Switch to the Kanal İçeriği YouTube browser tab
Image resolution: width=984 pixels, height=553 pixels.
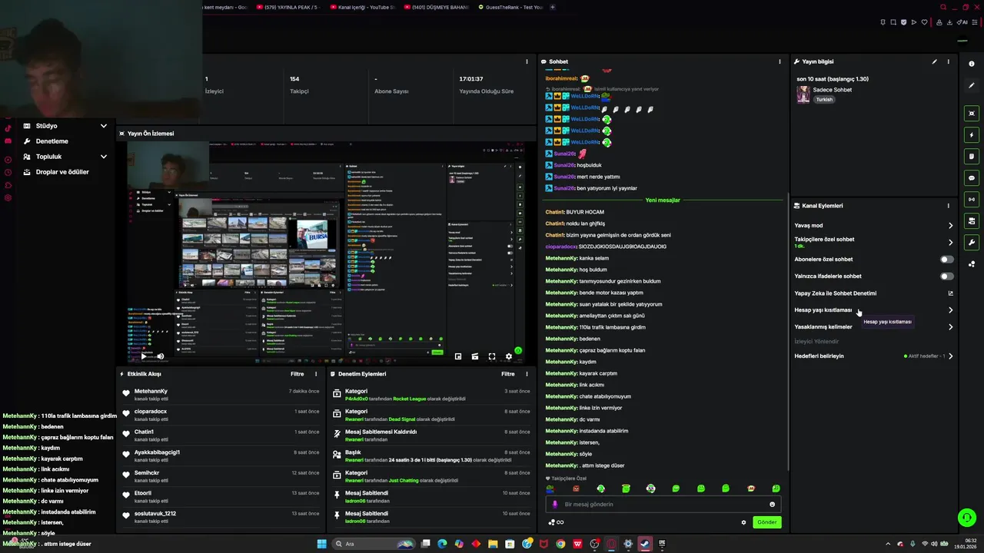[363, 7]
